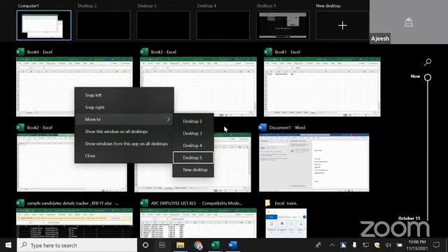Click Excel icon beside sample candidates tracker title
This screenshot has height=252, width=448.
[x=20, y=203]
